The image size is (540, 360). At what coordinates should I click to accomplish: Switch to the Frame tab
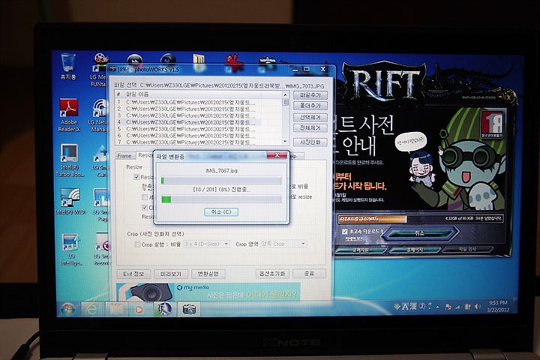tap(124, 156)
